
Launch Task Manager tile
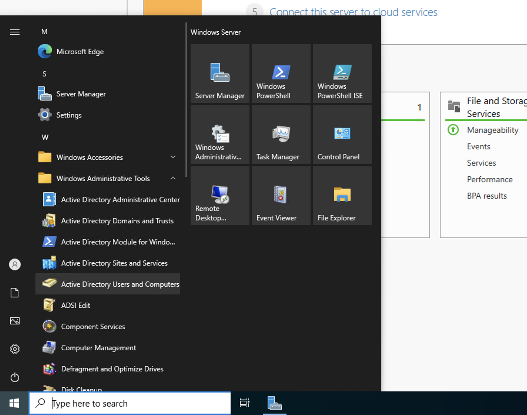click(281, 135)
